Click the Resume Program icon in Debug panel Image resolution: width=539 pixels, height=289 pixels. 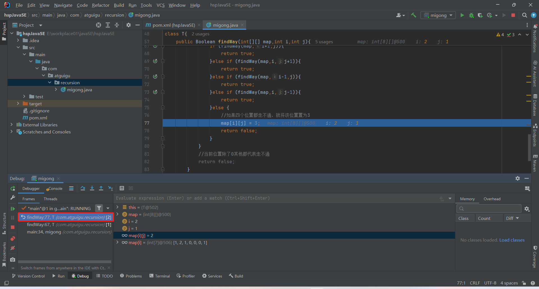tap(13, 209)
